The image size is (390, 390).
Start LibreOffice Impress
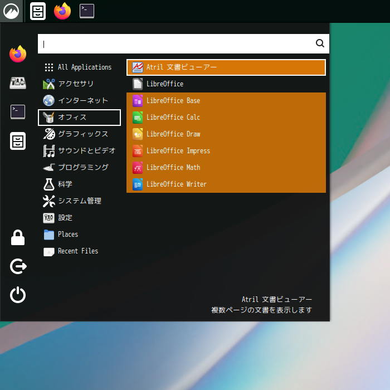coord(178,151)
